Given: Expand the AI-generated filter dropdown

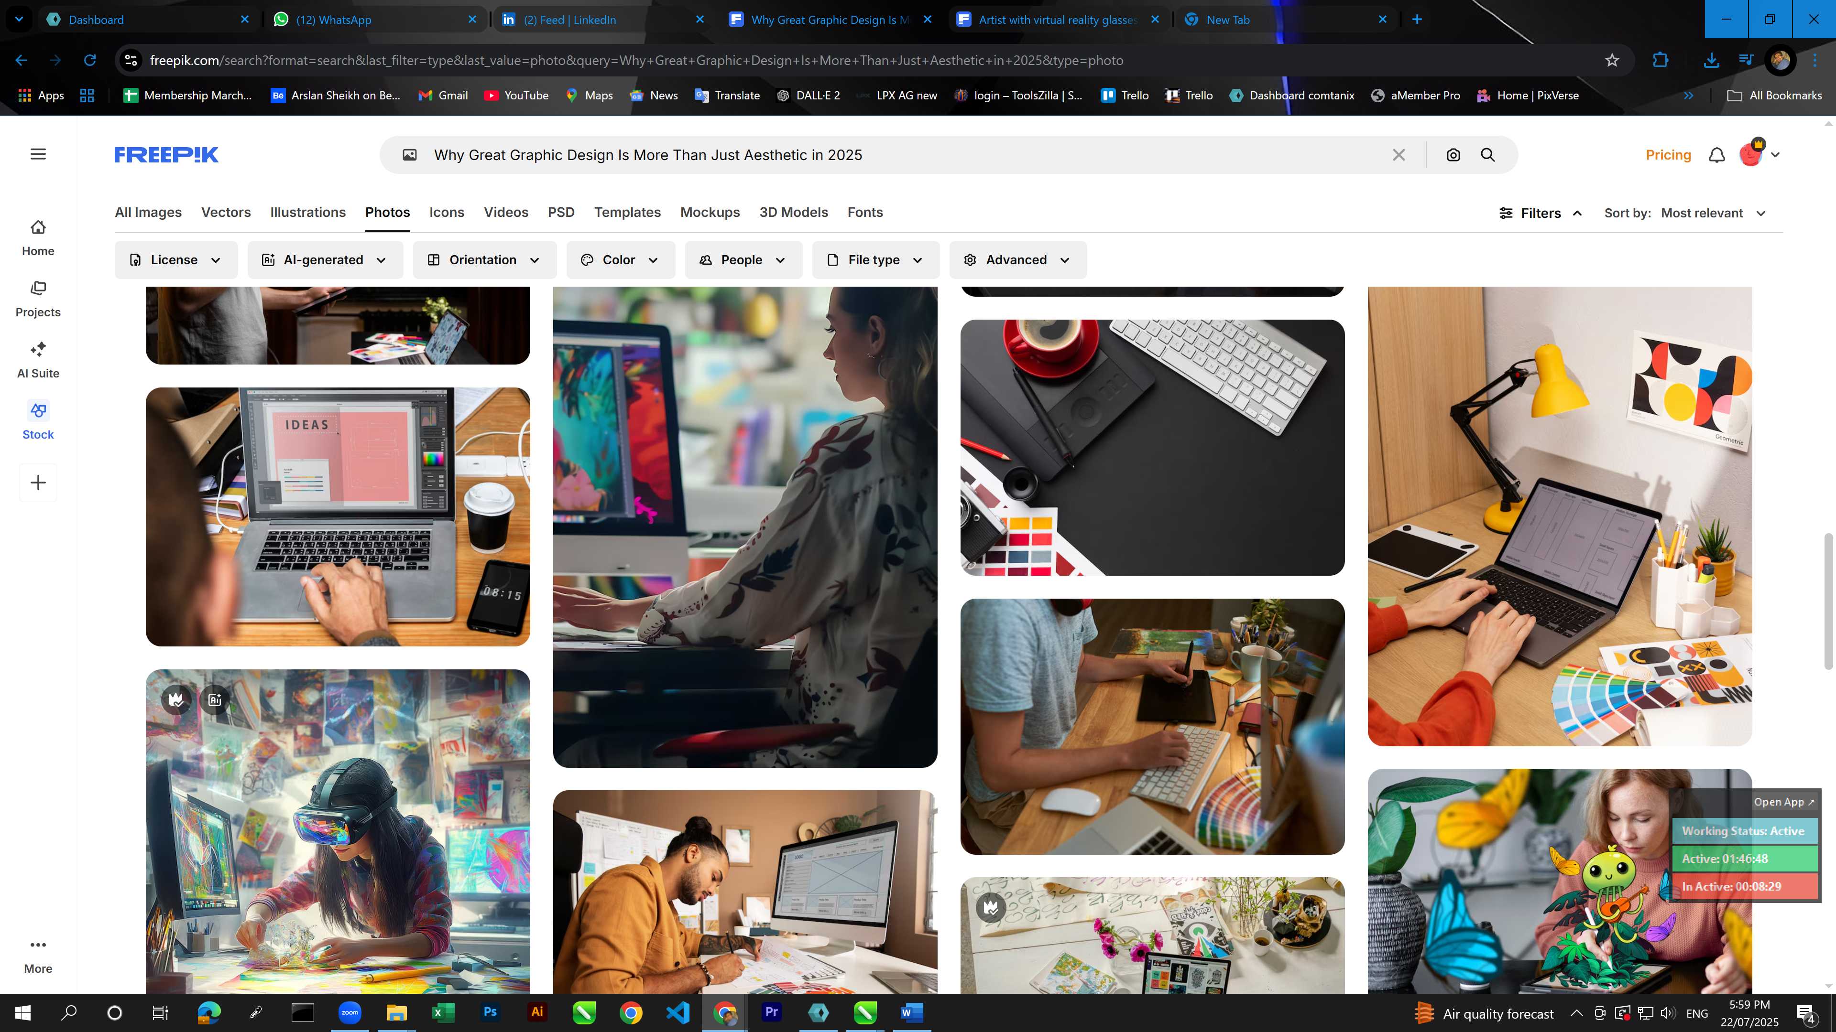Looking at the screenshot, I should click(325, 260).
